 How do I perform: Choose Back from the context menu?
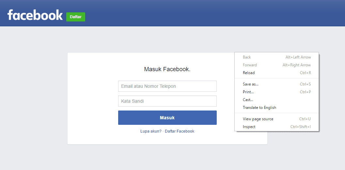pos(247,57)
